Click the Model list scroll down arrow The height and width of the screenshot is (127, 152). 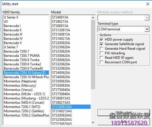93,122
